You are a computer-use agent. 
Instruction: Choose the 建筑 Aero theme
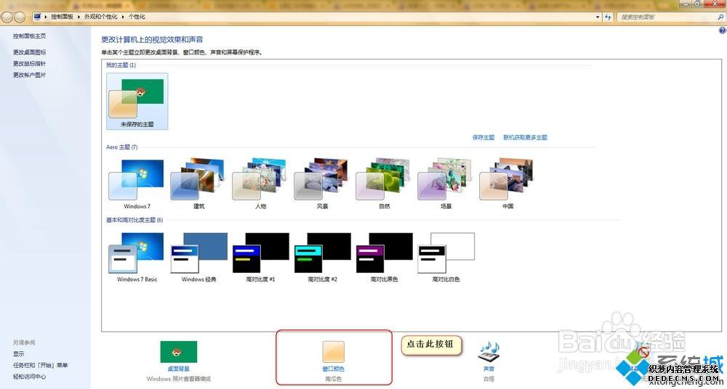pyautogui.click(x=198, y=184)
